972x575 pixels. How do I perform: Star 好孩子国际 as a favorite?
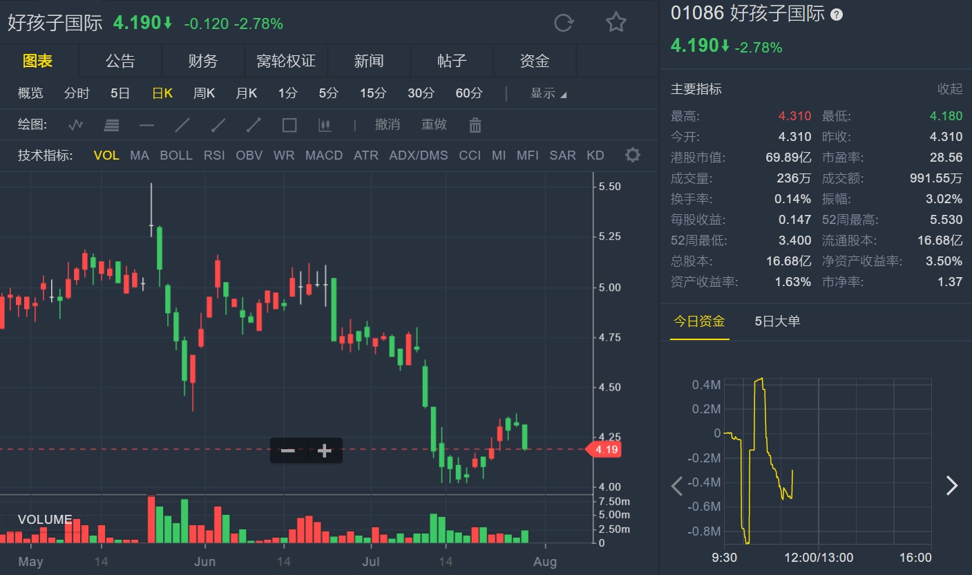(616, 23)
